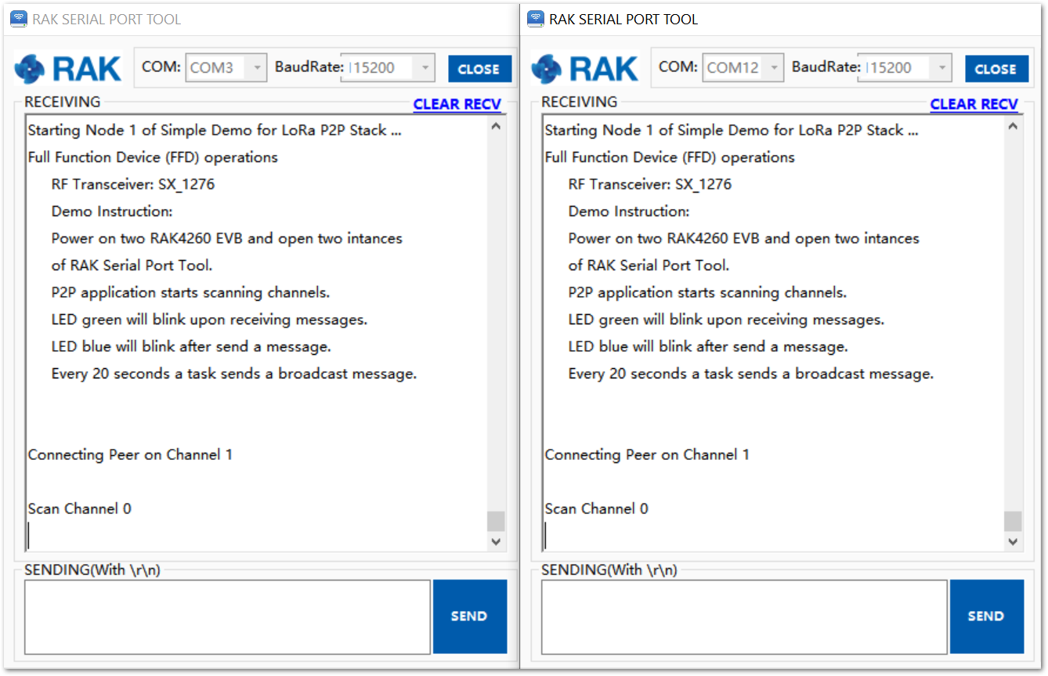Viewport: 1048px width, 676px height.
Task: Click 'P2P application starts scanning' line in right window
Action: (x=707, y=293)
